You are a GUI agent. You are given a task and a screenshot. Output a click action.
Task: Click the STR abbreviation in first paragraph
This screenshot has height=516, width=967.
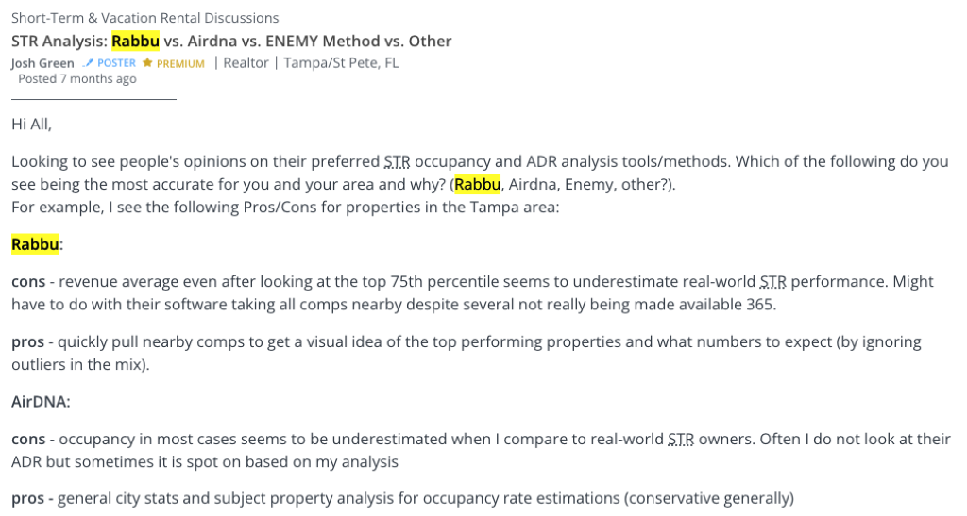(x=398, y=162)
